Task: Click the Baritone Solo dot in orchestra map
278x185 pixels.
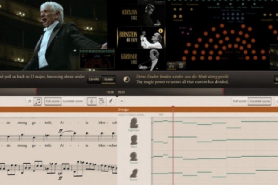Action: pos(254,4)
